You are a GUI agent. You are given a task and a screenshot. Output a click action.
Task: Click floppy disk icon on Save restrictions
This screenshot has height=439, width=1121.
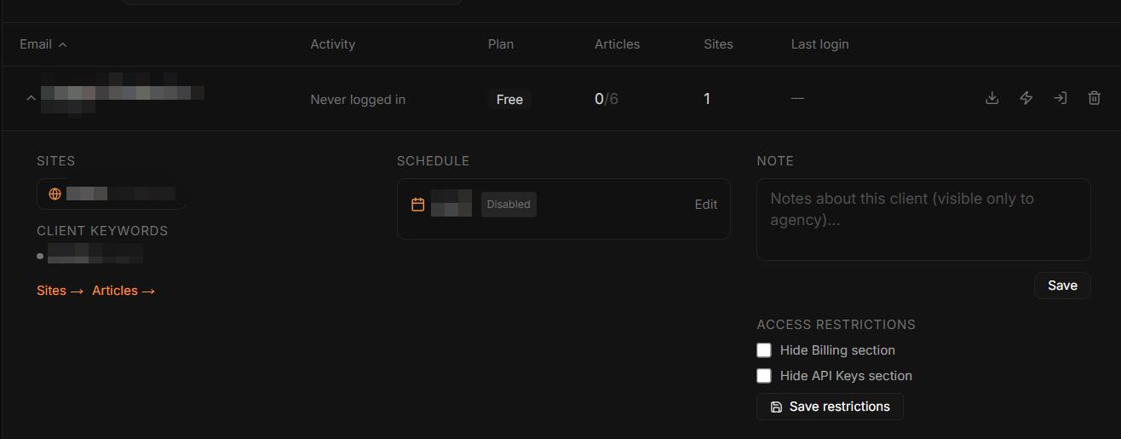tap(776, 407)
